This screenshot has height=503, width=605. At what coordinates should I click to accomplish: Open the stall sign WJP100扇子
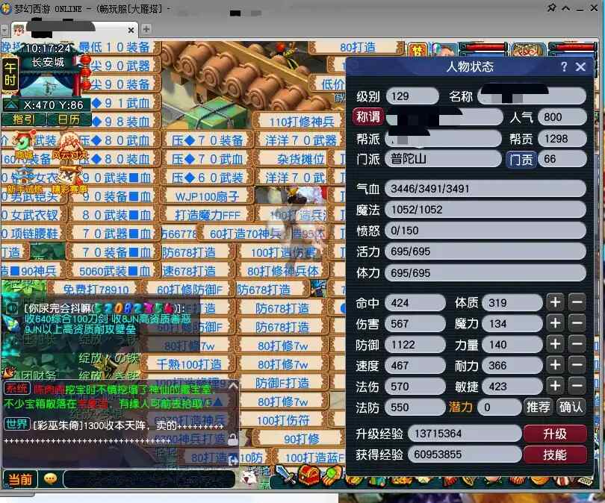(x=207, y=196)
